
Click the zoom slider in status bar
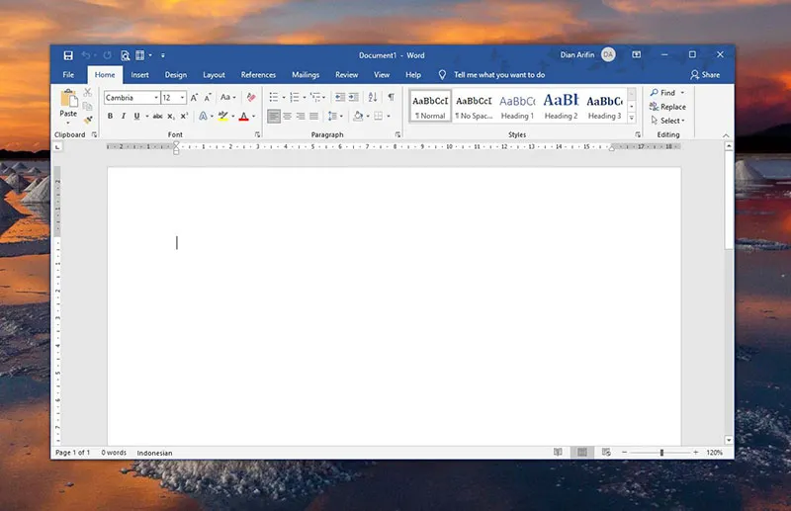point(661,453)
